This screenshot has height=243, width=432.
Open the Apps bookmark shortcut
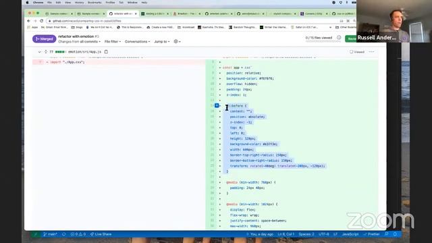tap(33, 27)
